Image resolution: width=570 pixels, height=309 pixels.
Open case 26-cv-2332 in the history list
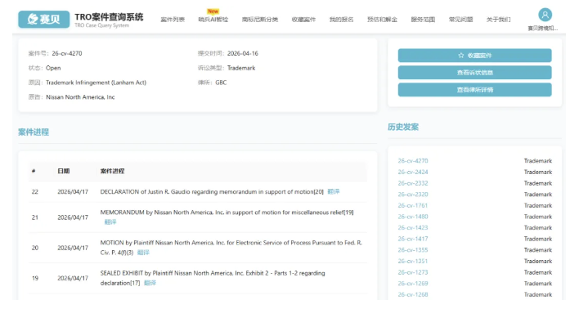pyautogui.click(x=413, y=183)
